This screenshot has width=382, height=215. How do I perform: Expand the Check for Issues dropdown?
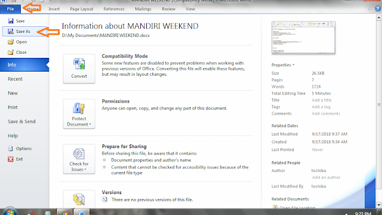click(x=79, y=159)
